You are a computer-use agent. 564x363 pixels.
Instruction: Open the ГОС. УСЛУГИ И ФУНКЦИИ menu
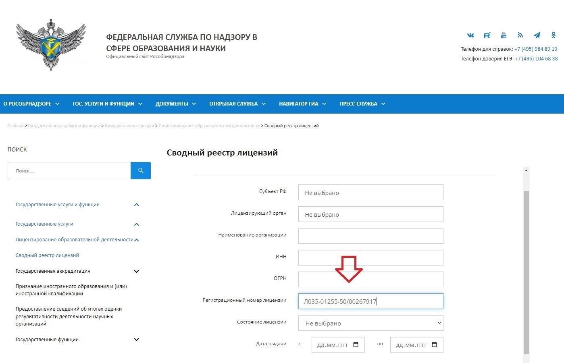(x=108, y=104)
